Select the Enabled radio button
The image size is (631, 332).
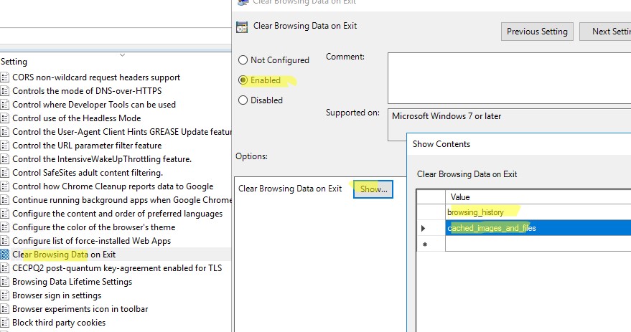(243, 80)
